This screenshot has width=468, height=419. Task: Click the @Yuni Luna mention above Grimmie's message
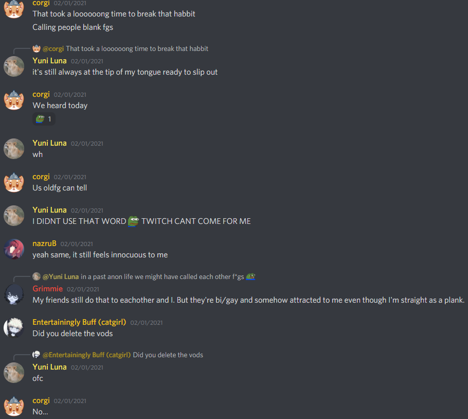click(x=61, y=277)
